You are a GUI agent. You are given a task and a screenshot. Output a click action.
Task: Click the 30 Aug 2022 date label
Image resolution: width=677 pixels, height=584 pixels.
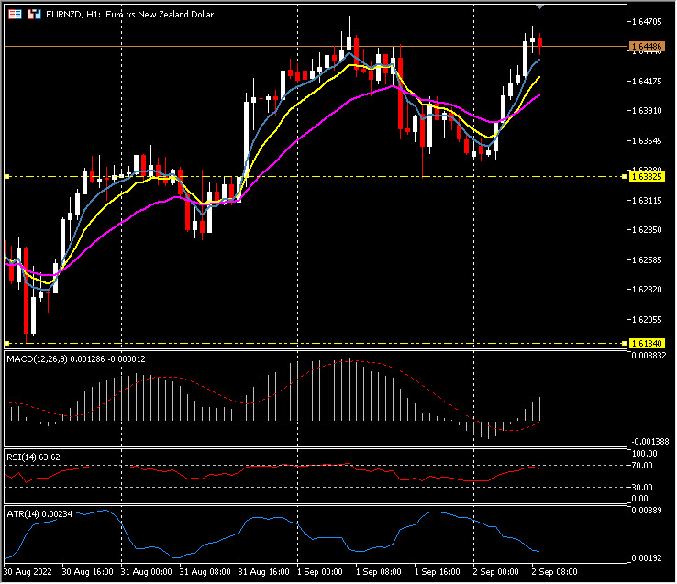click(28, 571)
